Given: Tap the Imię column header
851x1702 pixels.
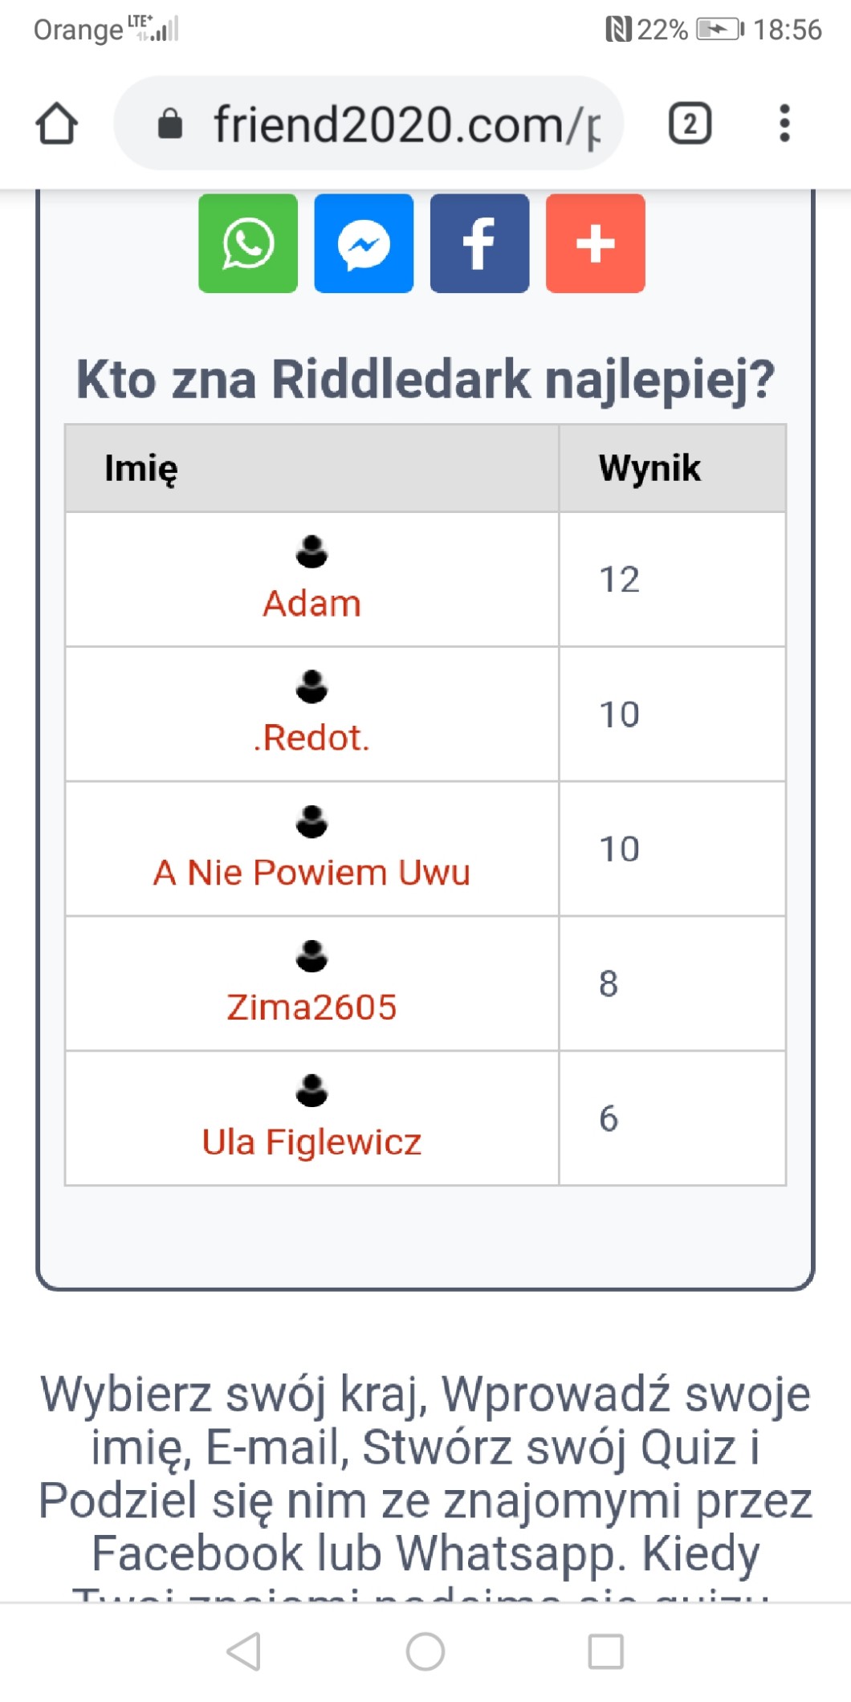Looking at the screenshot, I should (x=141, y=468).
